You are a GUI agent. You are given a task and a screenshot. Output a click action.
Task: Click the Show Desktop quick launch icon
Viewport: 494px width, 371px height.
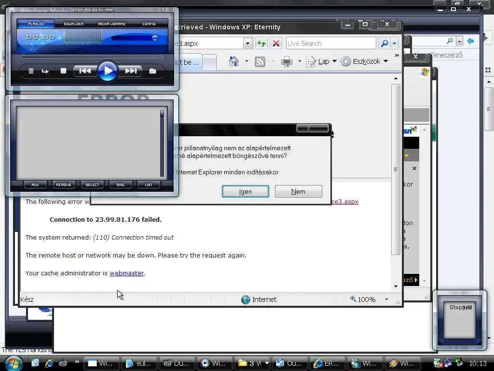[x=35, y=363]
